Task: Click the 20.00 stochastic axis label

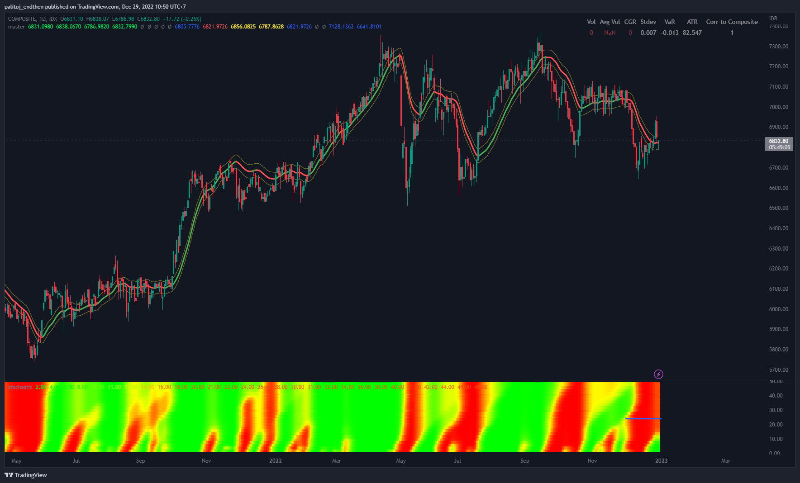Action: (x=776, y=424)
